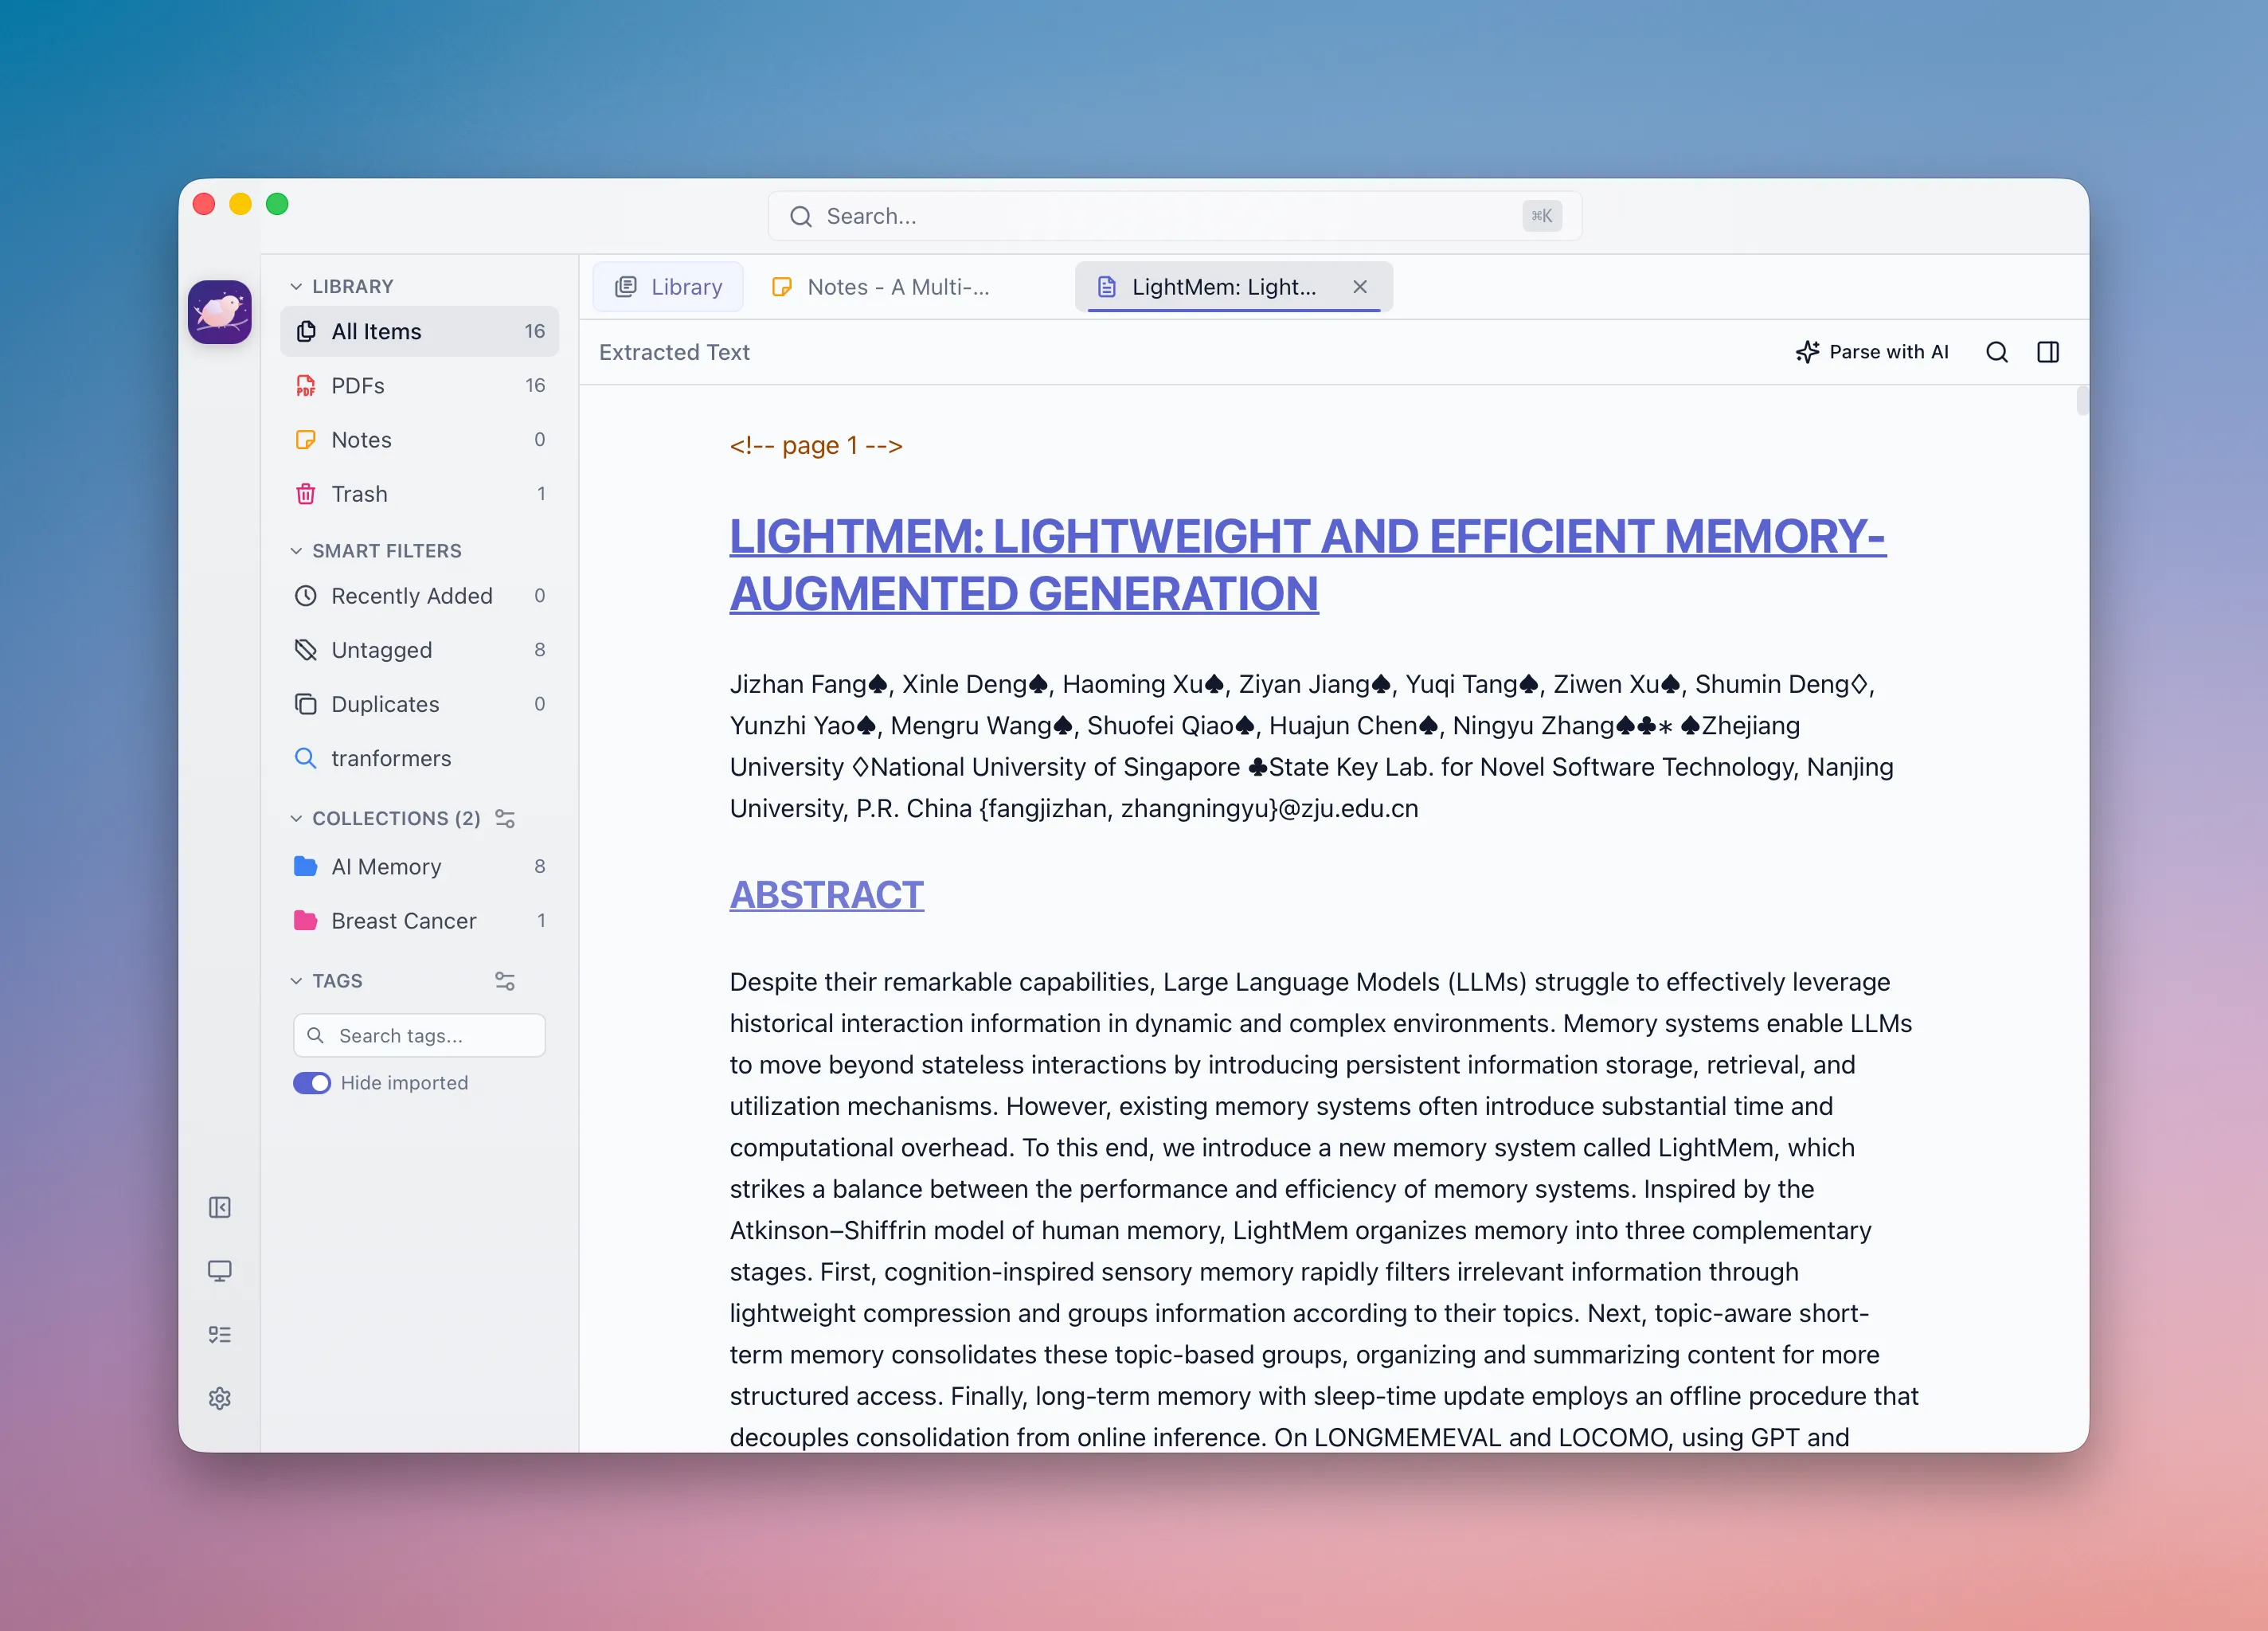This screenshot has height=1631, width=2268.
Task: Click the Duplicates copy icon
Action: point(306,704)
